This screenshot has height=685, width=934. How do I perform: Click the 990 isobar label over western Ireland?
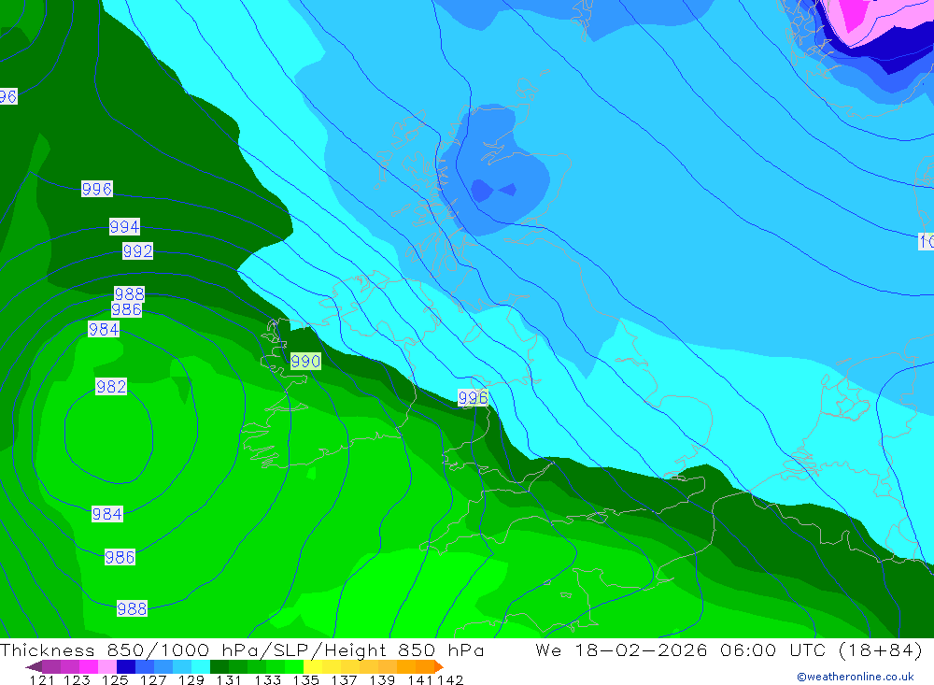(305, 361)
